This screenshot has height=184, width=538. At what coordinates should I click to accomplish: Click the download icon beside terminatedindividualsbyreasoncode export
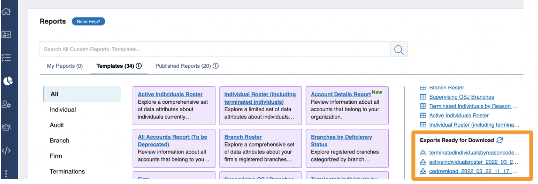423,152
